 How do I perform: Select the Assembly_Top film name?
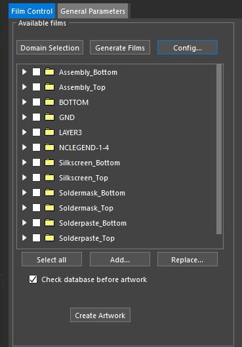tap(82, 87)
